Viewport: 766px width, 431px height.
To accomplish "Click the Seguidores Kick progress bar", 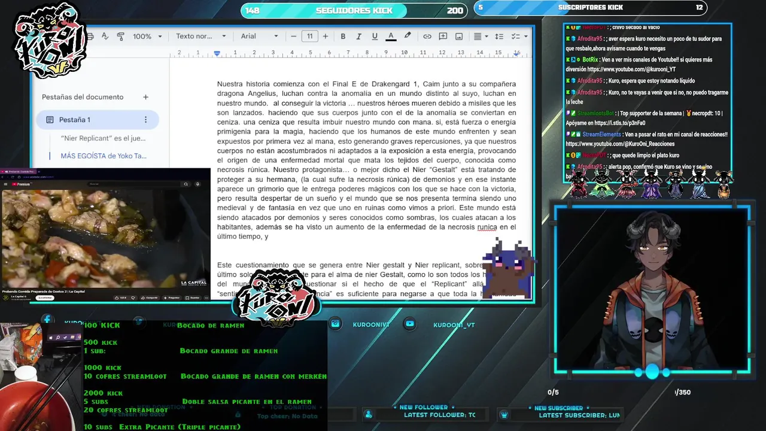I will click(354, 10).
